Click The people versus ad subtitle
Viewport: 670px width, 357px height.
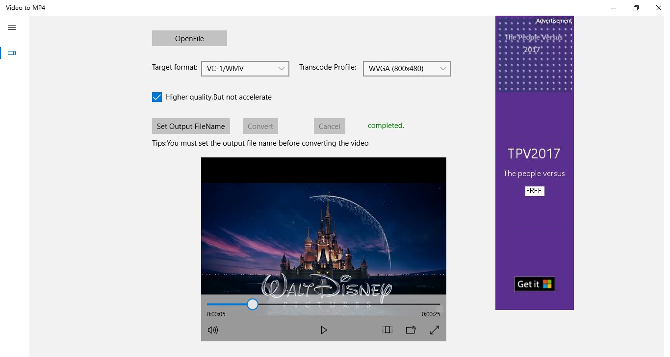(534, 174)
